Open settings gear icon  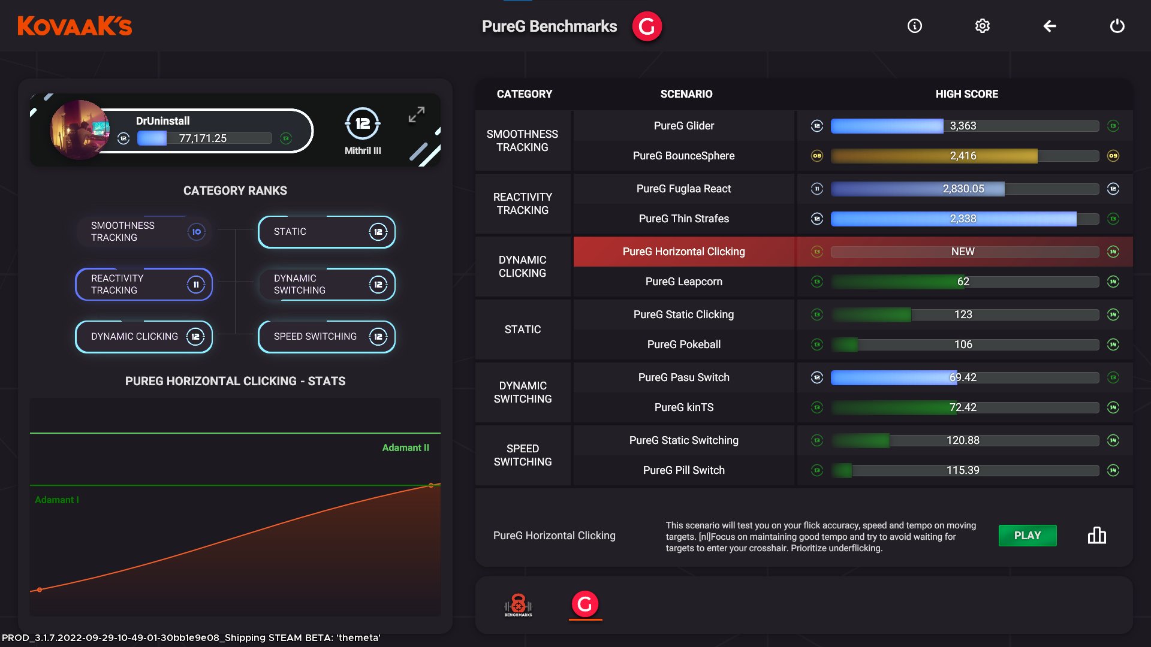tap(982, 26)
